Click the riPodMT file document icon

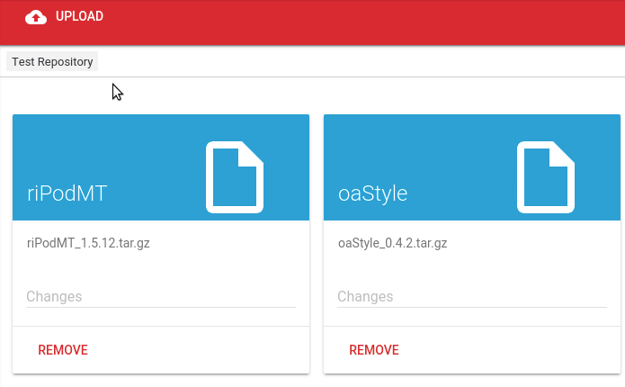[x=235, y=177]
